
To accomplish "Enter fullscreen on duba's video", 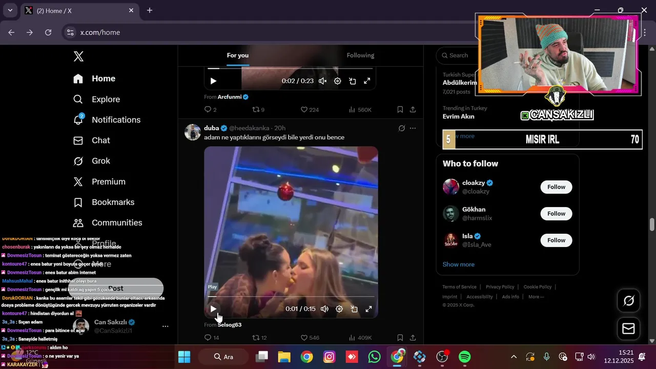I will [368, 309].
